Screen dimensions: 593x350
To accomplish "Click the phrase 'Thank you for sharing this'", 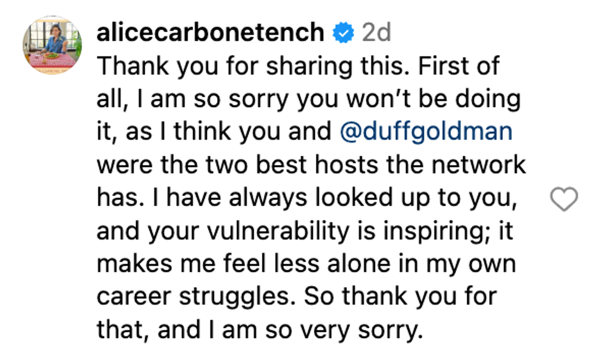I will click(x=238, y=66).
